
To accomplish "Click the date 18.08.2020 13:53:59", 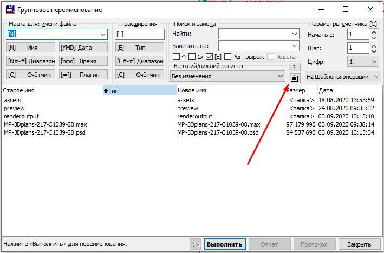I will [x=346, y=100].
